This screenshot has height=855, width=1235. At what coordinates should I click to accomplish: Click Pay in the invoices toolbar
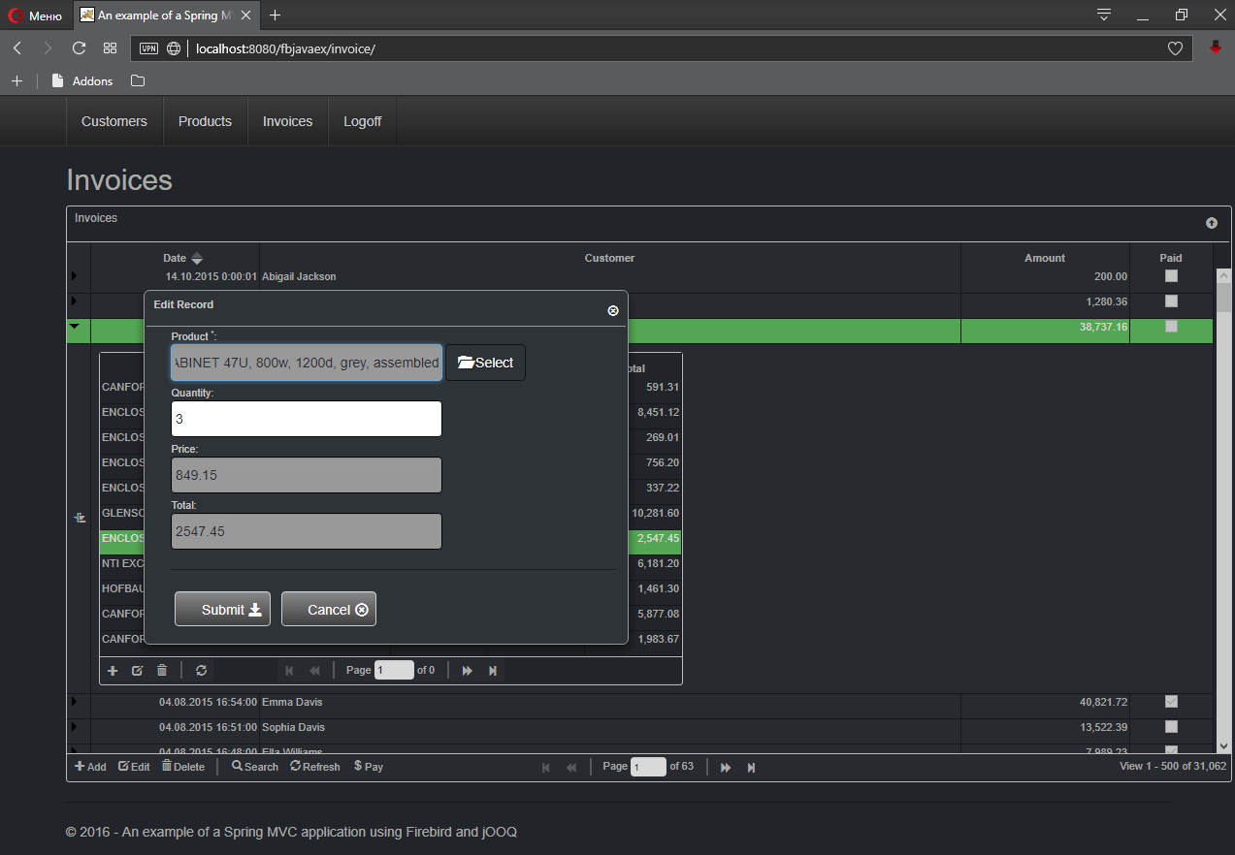coord(369,767)
